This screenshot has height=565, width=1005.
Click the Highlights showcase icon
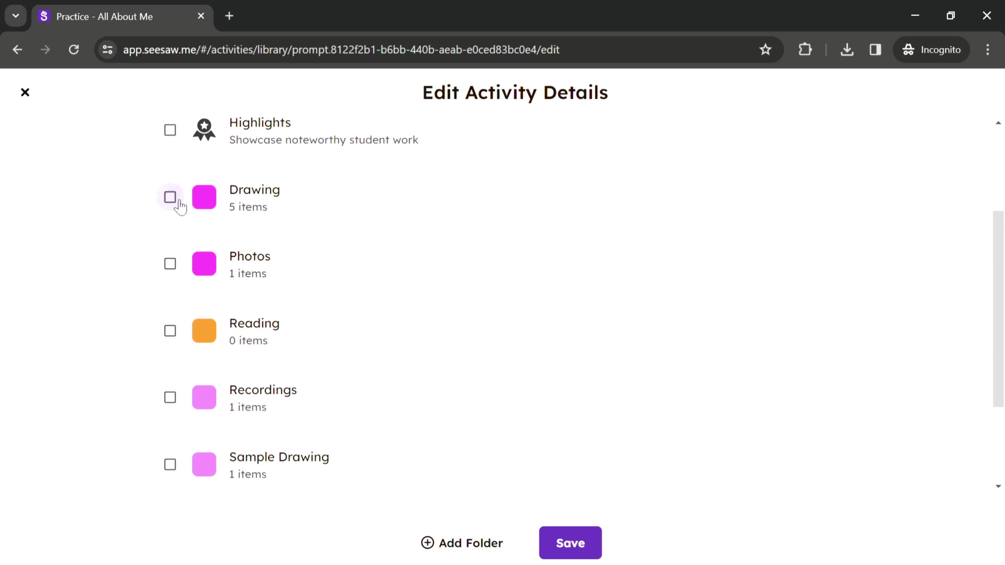pos(204,130)
